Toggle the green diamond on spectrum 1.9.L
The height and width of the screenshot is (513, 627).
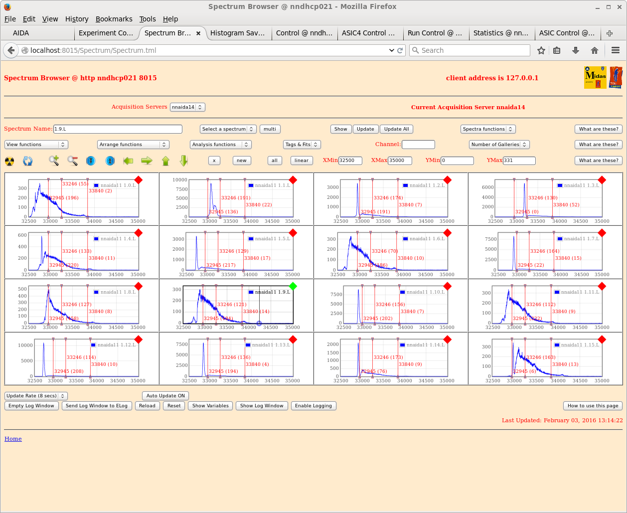pos(293,286)
